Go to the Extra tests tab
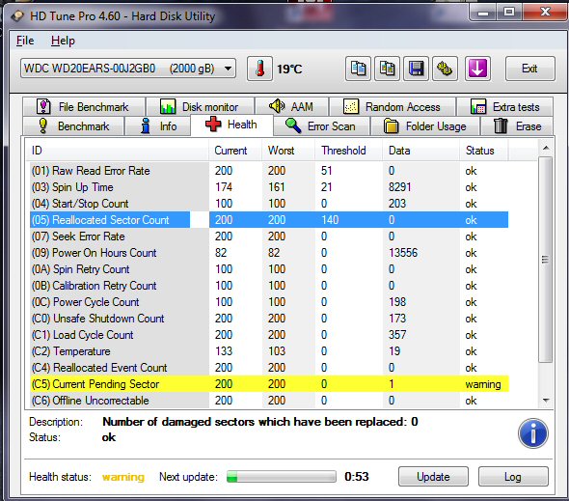569x501 pixels. 504,106
